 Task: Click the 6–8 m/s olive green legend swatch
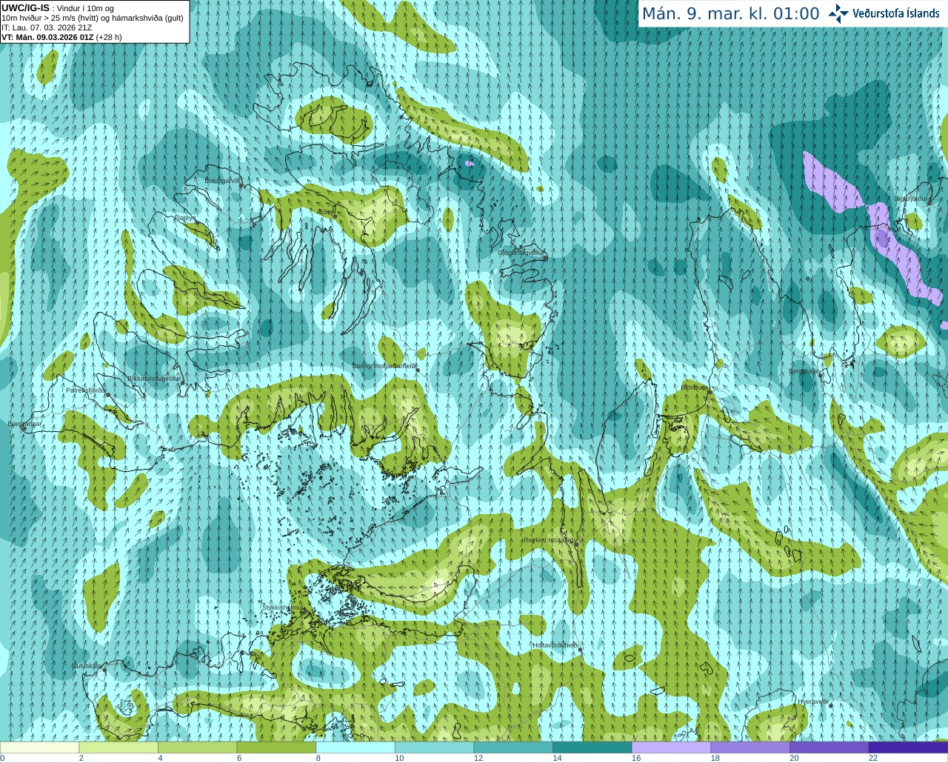(x=277, y=747)
